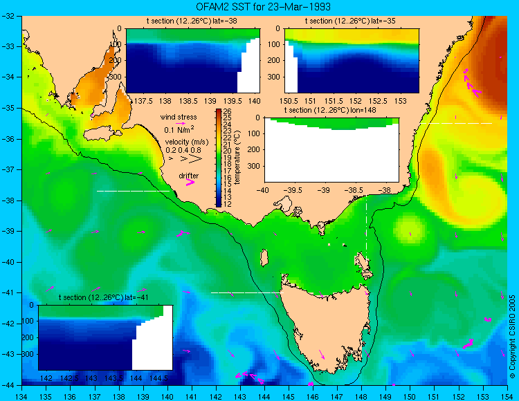This screenshot has width=519, height=401.
Task: Click the 't section lat=-41' inset title
Action: [103, 297]
